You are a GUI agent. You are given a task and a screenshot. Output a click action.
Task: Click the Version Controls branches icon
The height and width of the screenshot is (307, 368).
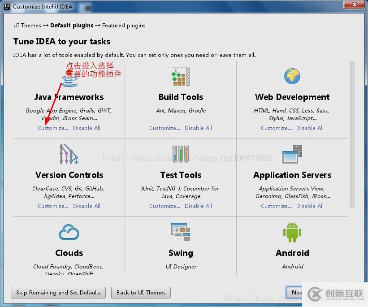pos(69,154)
